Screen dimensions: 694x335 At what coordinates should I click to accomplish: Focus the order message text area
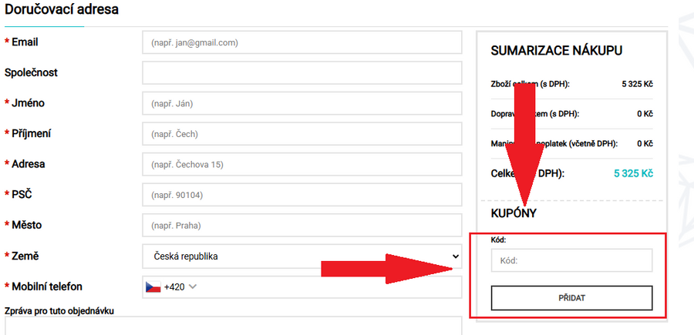tap(231, 326)
